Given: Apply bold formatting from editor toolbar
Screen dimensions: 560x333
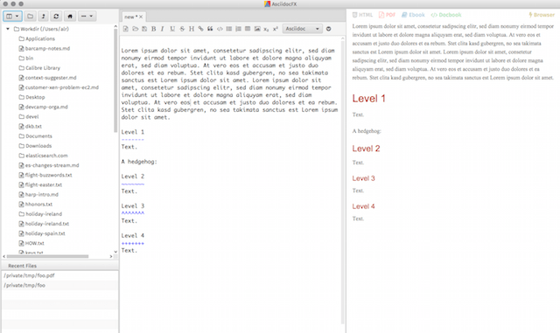Looking at the screenshot, I should click(x=154, y=29).
